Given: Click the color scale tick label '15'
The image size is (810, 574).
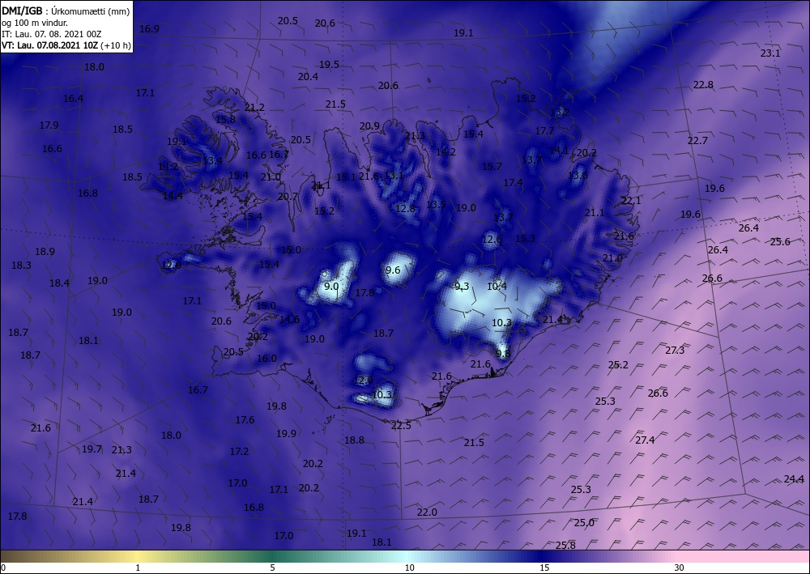Looking at the screenshot, I should 544,568.
